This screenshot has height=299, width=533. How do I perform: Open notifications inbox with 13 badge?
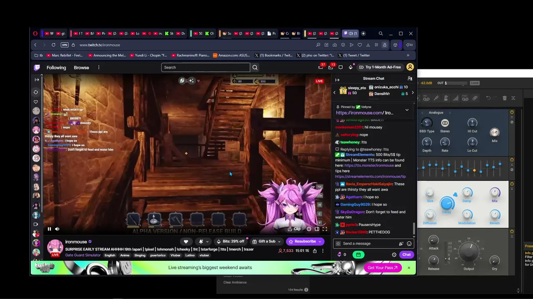click(331, 67)
